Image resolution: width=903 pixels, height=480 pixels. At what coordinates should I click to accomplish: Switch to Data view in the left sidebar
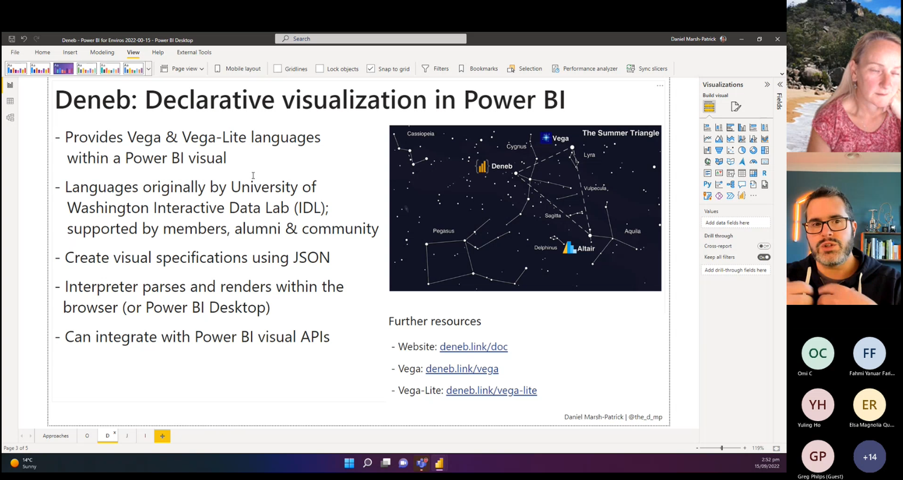coord(10,100)
